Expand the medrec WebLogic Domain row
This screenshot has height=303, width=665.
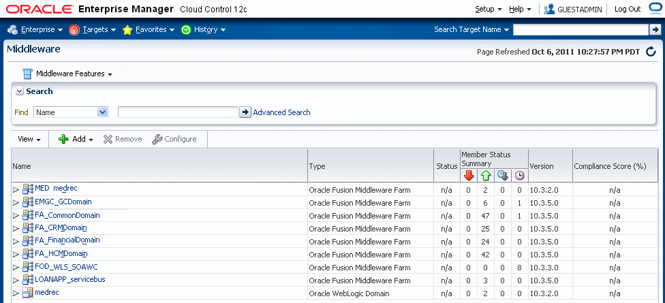pyautogui.click(x=16, y=293)
